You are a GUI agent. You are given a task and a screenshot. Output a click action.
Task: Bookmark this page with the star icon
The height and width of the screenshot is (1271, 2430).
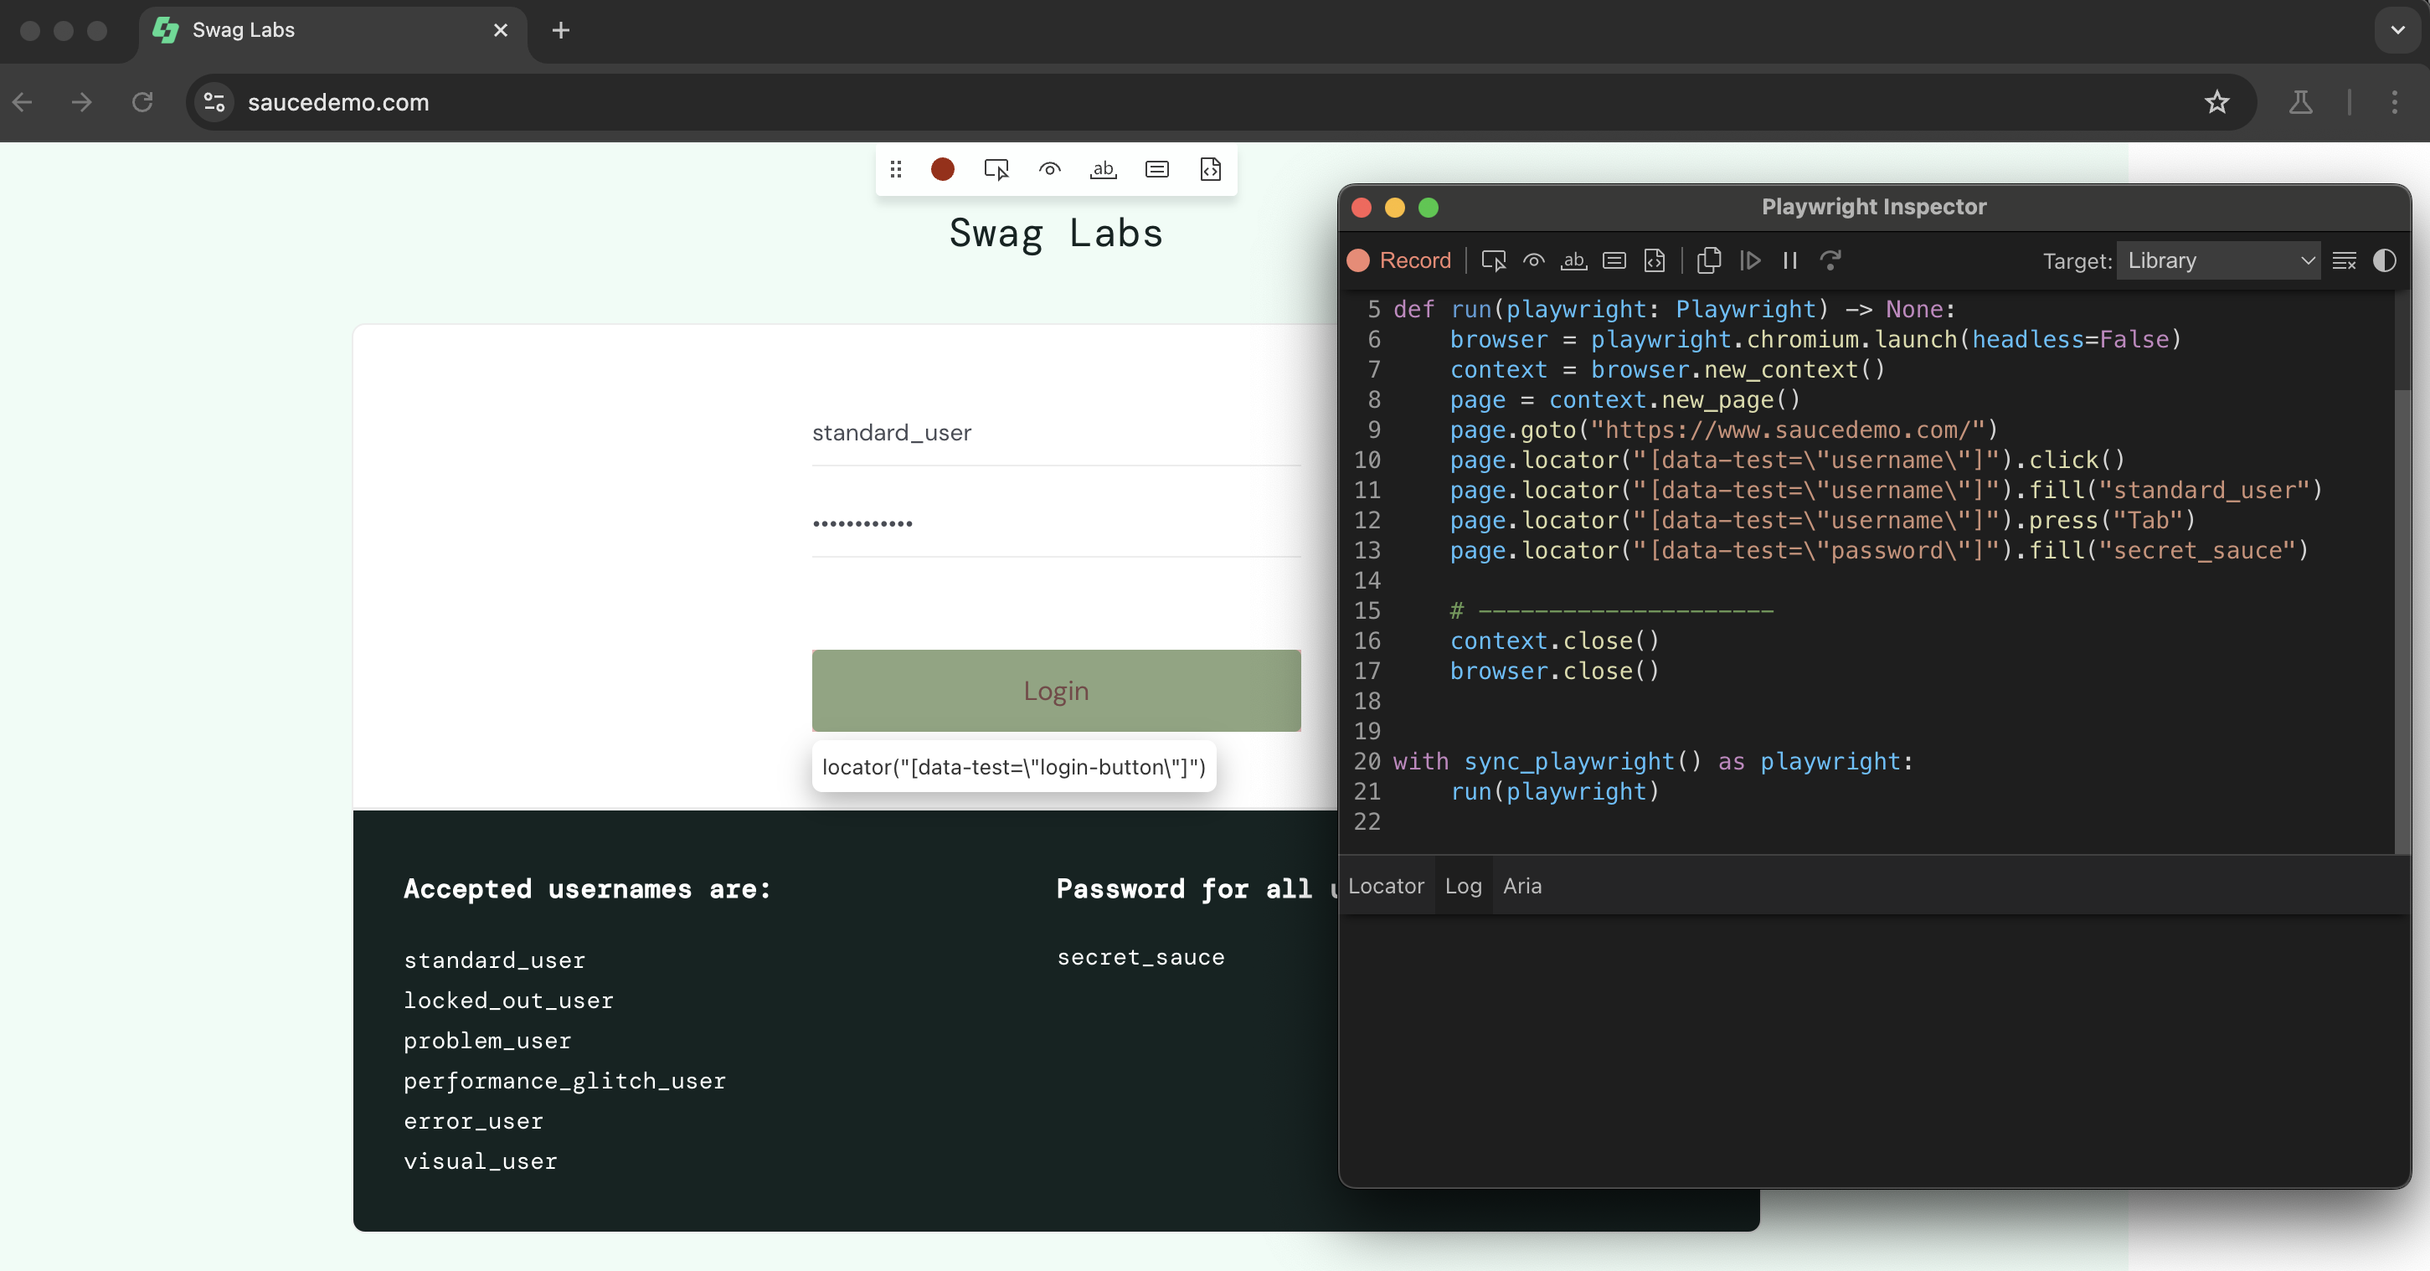point(2216,102)
